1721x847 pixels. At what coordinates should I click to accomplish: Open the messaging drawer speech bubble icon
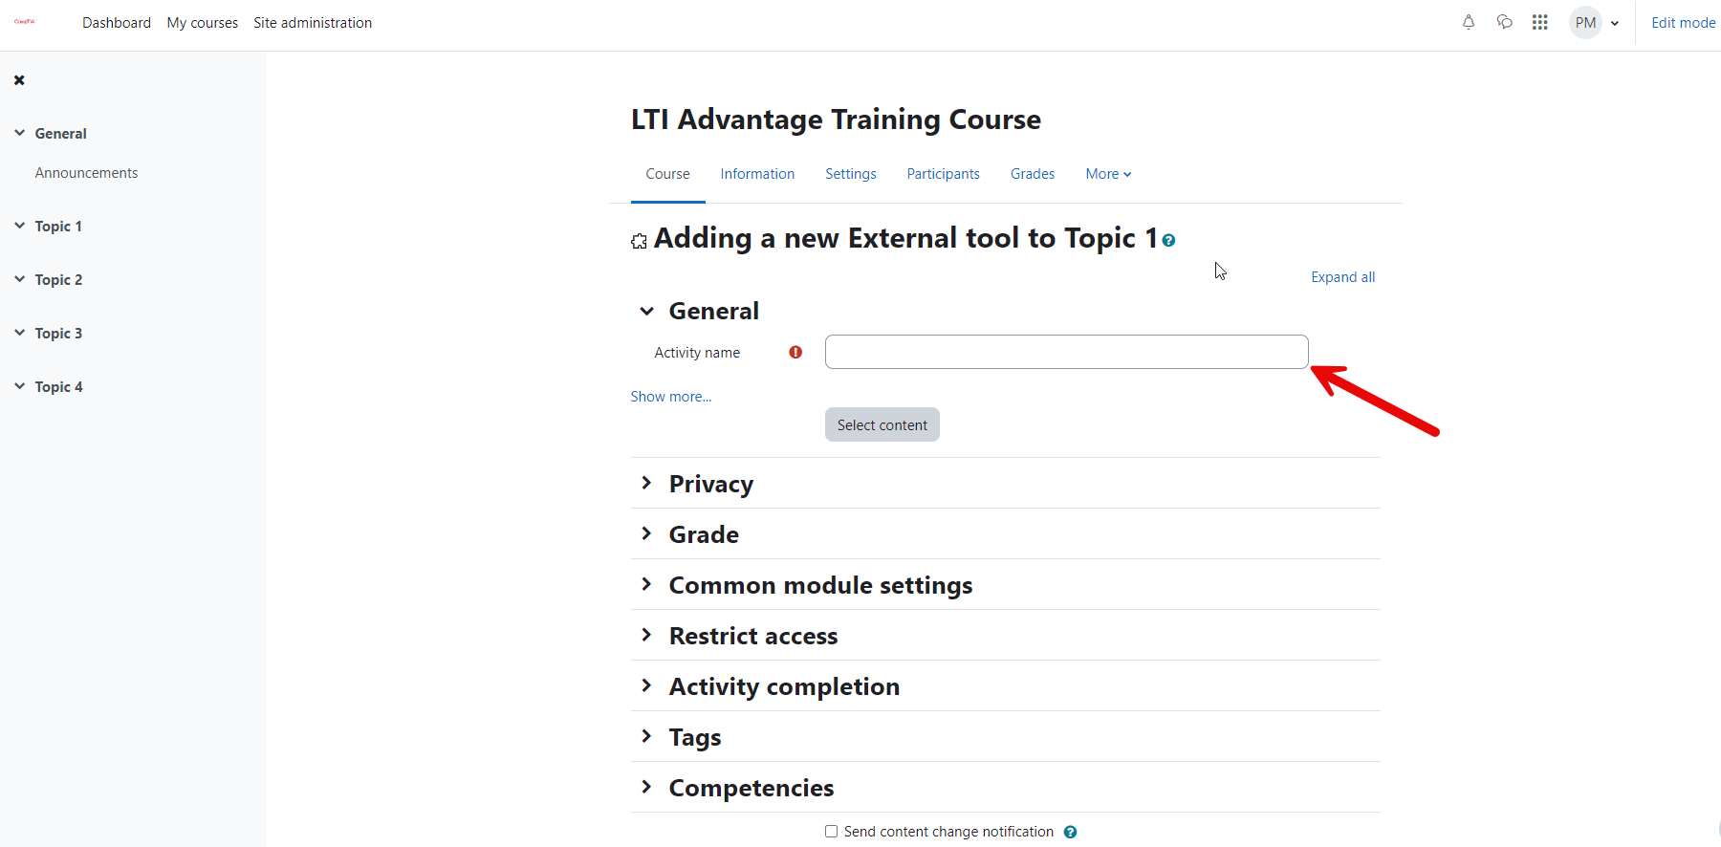click(x=1504, y=22)
